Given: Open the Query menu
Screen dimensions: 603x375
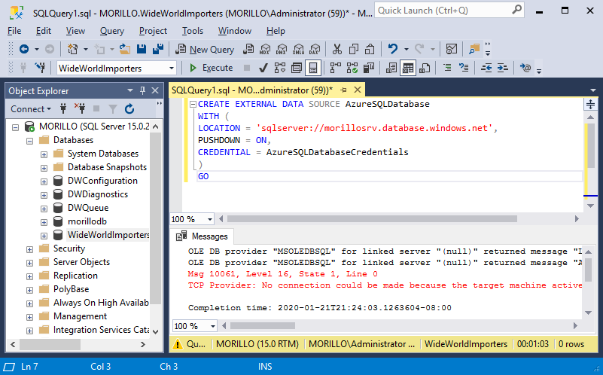Looking at the screenshot, I should click(112, 31).
